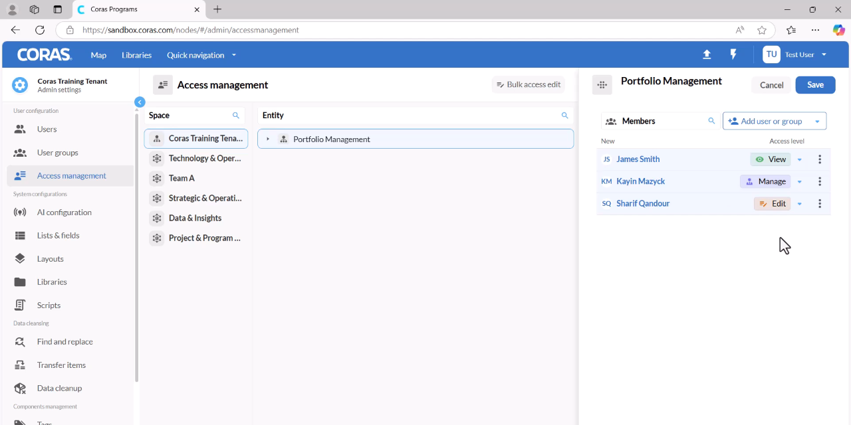The width and height of the screenshot is (851, 425).
Task: Open more options for James Smith
Action: (820, 159)
